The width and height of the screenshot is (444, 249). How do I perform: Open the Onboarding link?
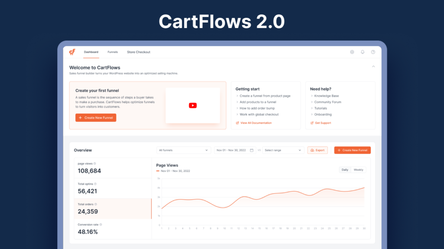pos(323,114)
